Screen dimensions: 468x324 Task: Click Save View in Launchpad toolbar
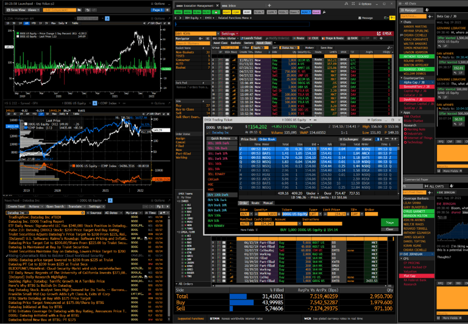(x=16, y=10)
